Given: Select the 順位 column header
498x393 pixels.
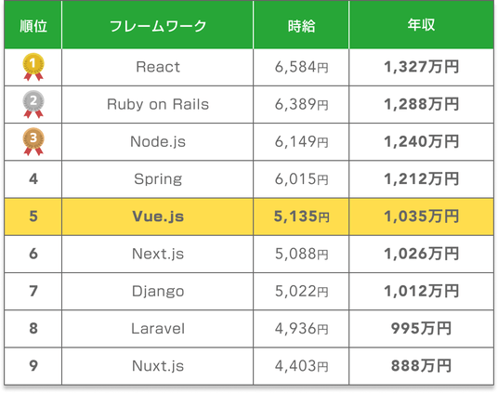Looking at the screenshot, I should tap(33, 25).
